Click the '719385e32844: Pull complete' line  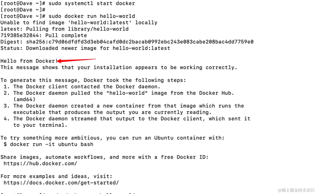point(43,35)
